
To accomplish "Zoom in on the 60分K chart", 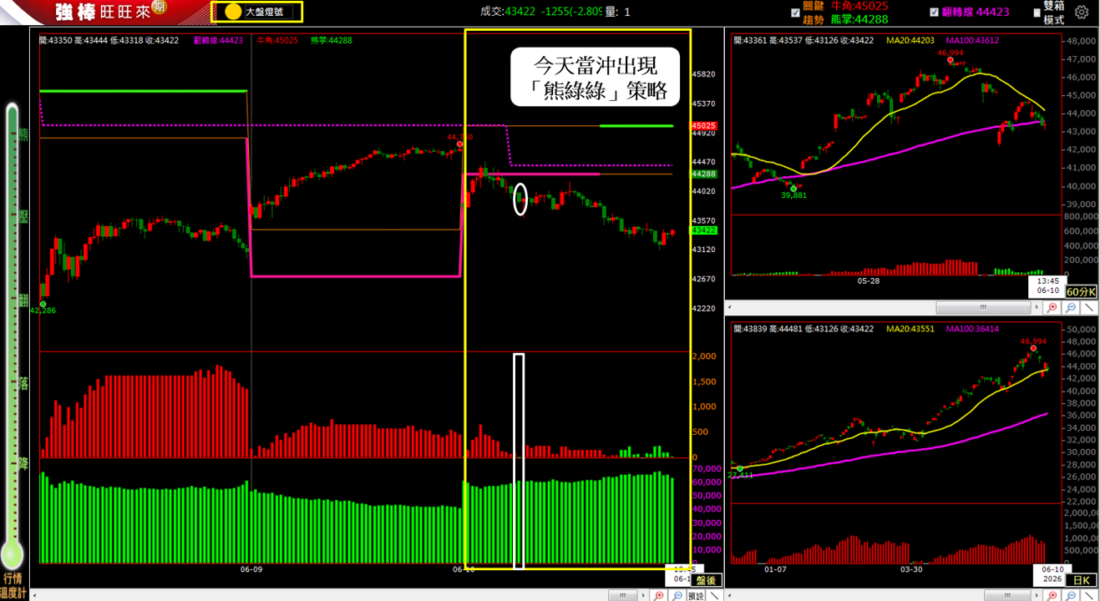I will [x=1052, y=308].
